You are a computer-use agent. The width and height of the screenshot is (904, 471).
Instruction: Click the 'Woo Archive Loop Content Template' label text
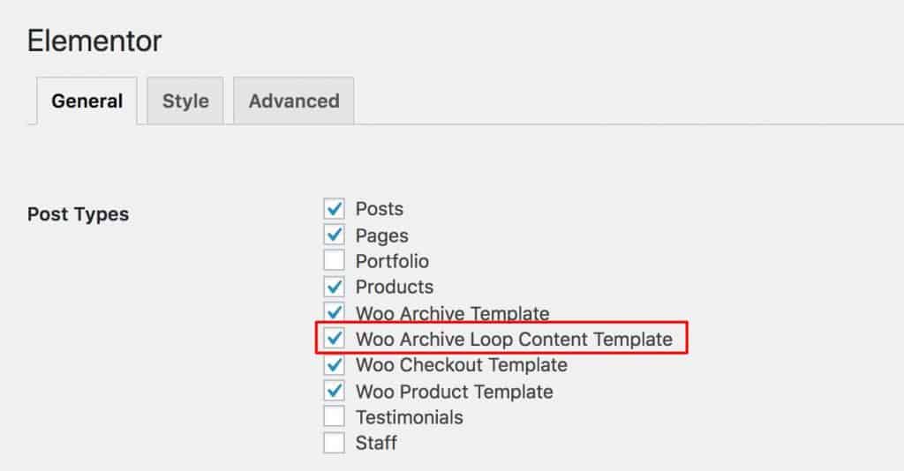click(514, 339)
